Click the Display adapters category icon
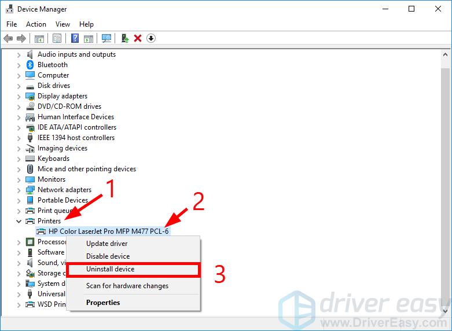This screenshot has width=452, height=331. [x=30, y=96]
